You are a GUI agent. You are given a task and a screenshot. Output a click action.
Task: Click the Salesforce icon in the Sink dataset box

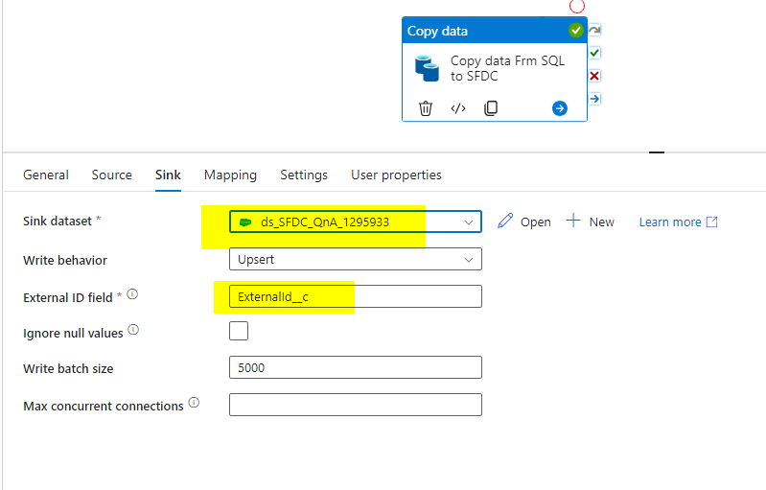[x=245, y=222]
